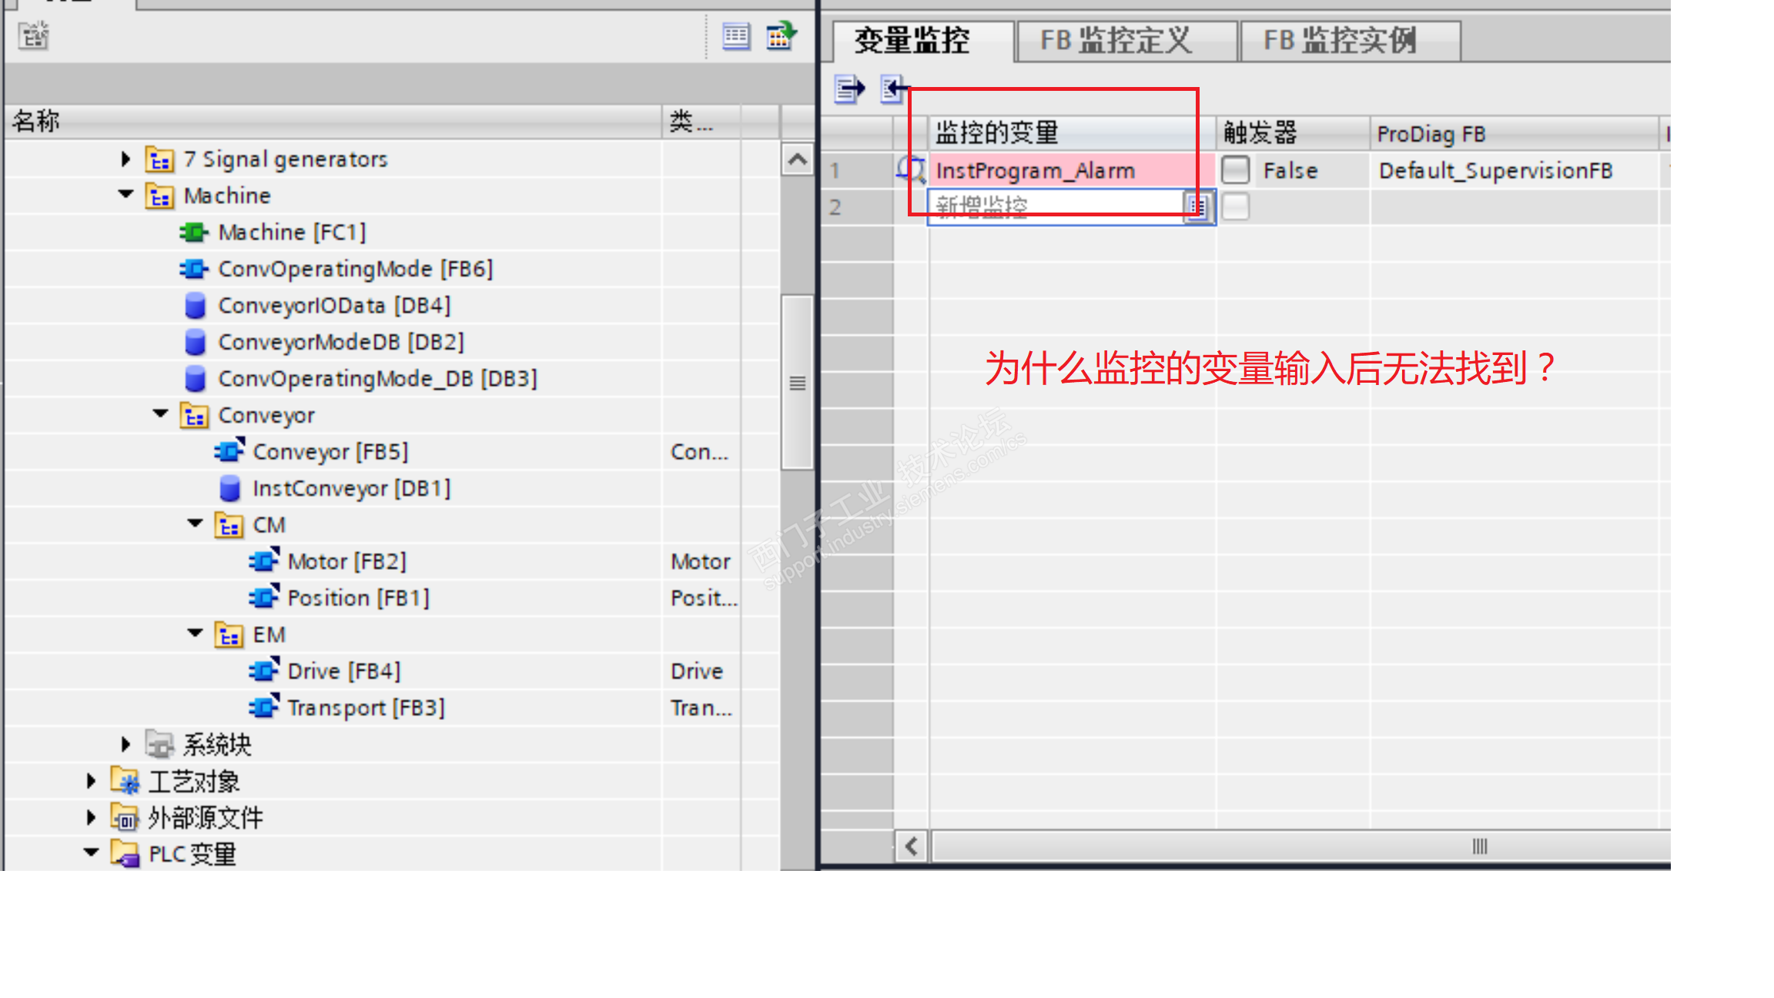Select the Default_SupervisionFB cell
Viewport: 1774px width, 998px height.
pos(1495,170)
